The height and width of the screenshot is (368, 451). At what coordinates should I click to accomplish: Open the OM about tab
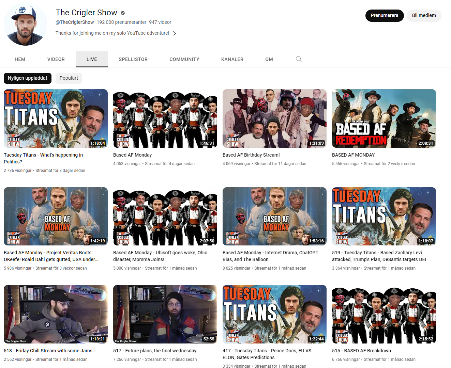269,59
